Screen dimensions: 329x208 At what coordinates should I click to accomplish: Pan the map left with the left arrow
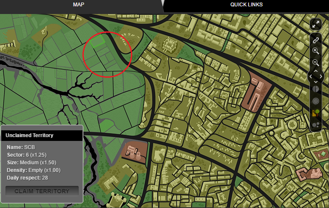click(311, 77)
